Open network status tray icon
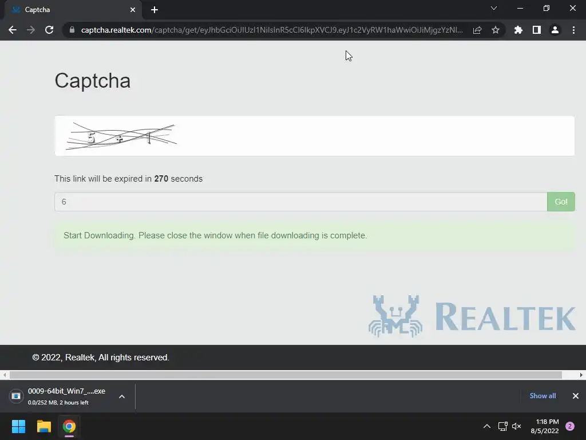 [502, 426]
